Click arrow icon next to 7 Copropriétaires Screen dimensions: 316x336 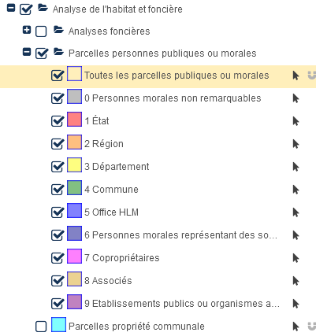coord(296,258)
